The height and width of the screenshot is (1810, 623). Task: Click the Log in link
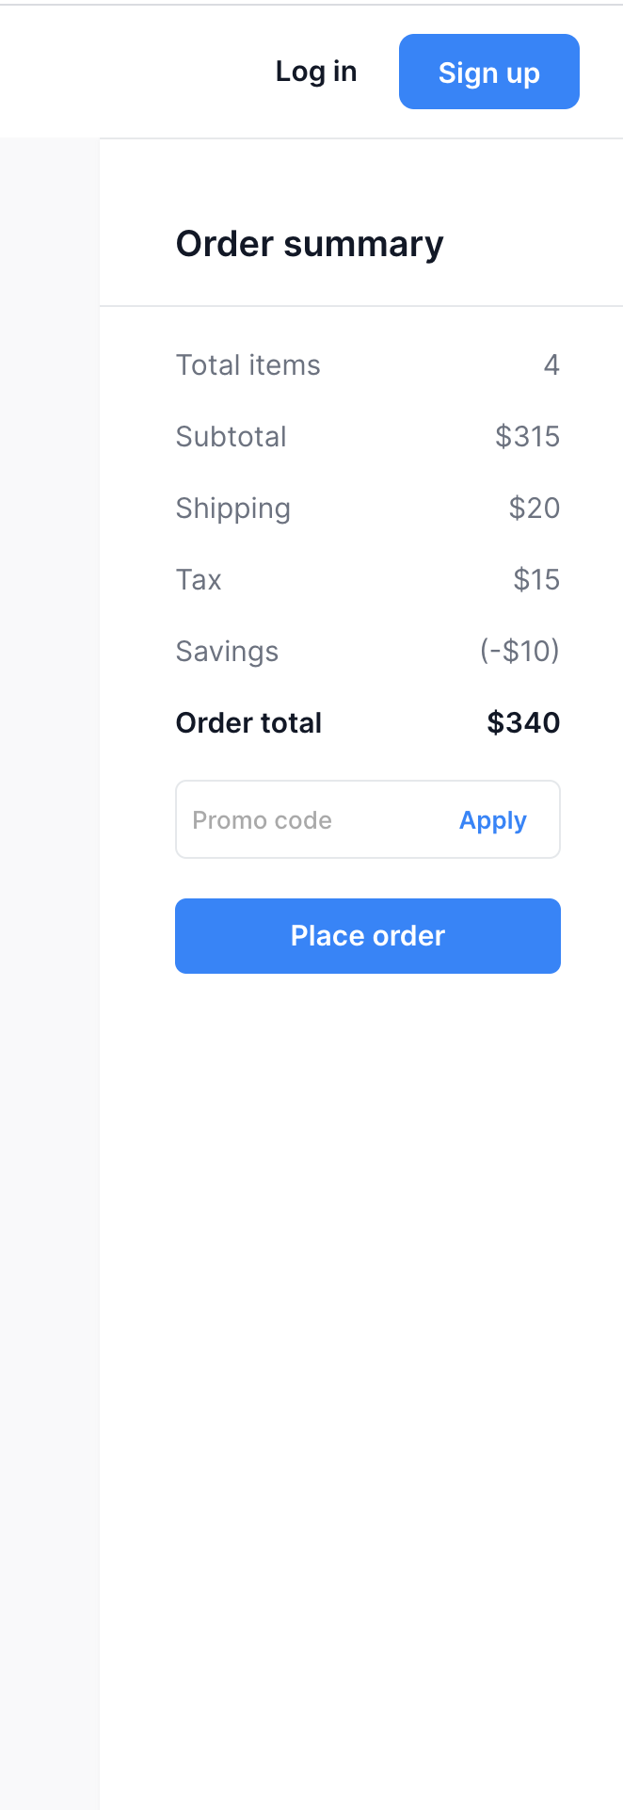click(316, 72)
